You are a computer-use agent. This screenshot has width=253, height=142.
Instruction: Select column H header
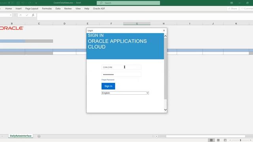coord(164,24)
